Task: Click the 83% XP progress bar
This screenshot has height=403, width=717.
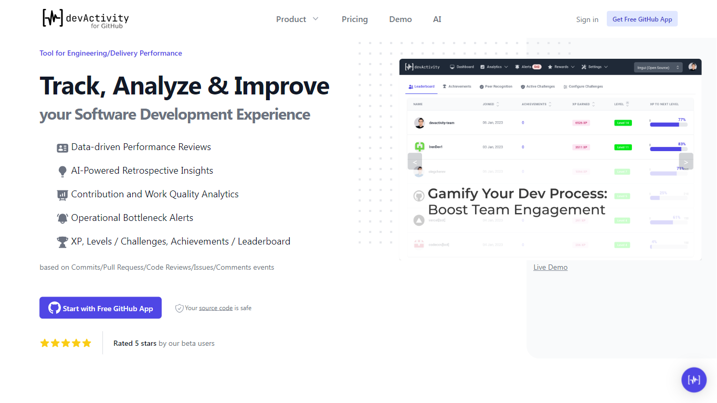Action: [668, 149]
